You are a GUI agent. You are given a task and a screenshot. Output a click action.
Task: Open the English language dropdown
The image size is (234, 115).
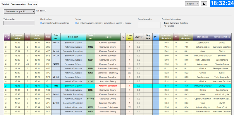pos(192,4)
